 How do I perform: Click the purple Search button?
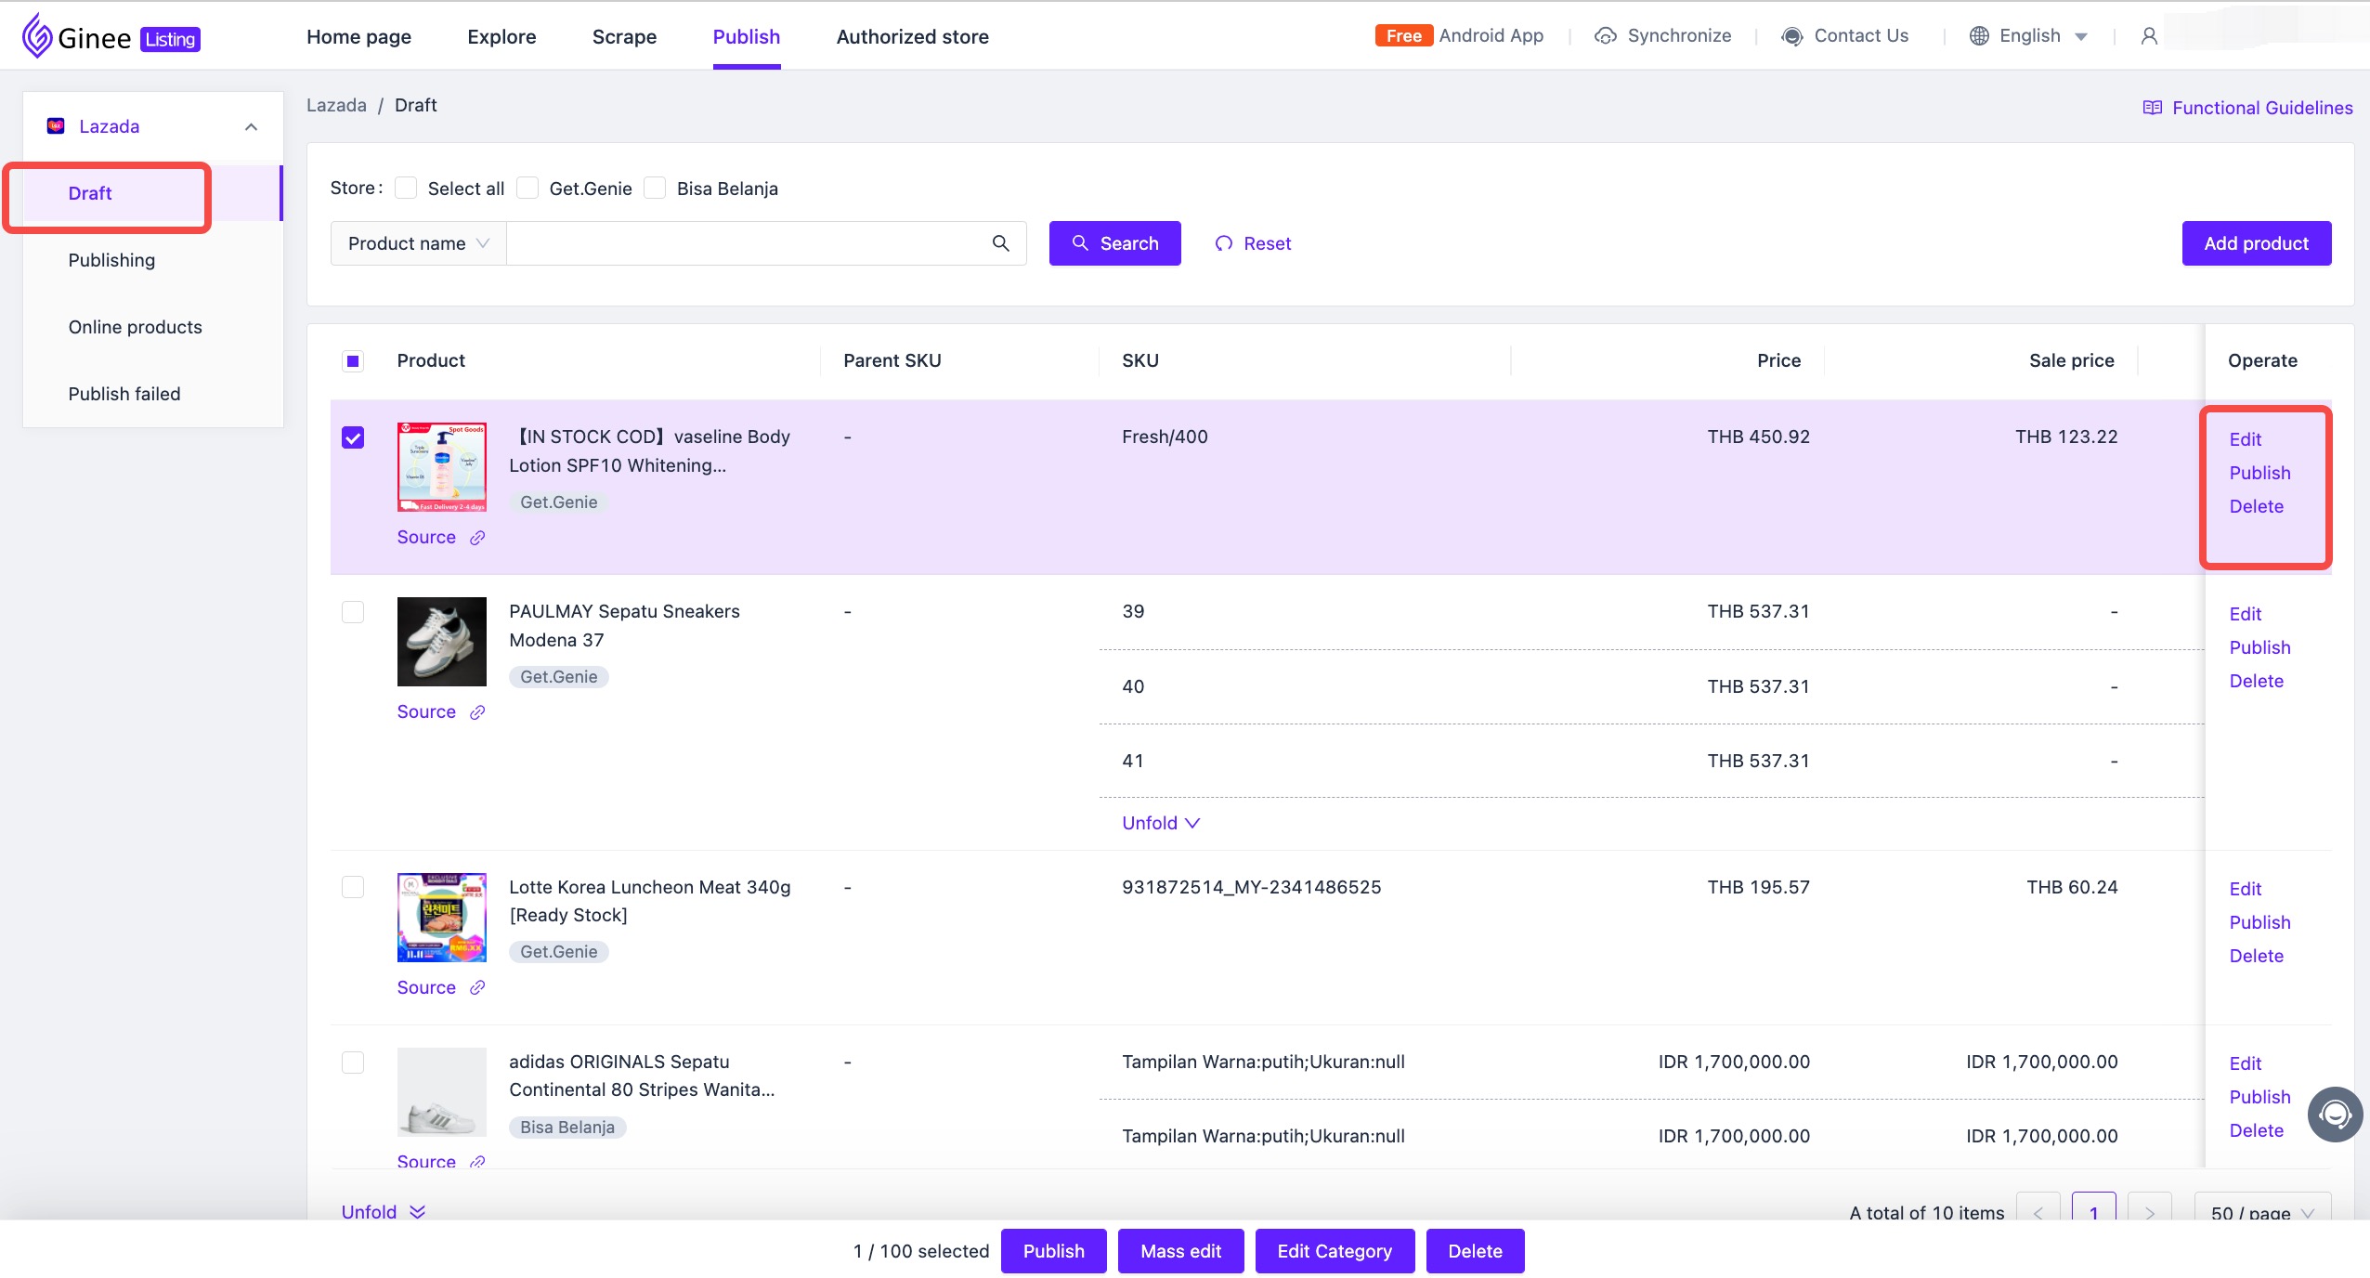click(1114, 243)
